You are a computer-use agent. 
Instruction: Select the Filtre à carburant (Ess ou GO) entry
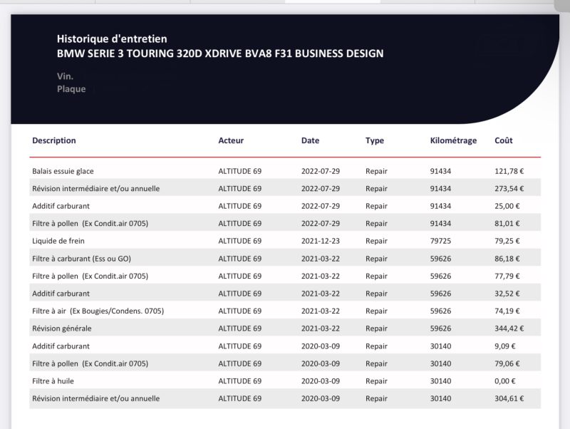tap(84, 259)
